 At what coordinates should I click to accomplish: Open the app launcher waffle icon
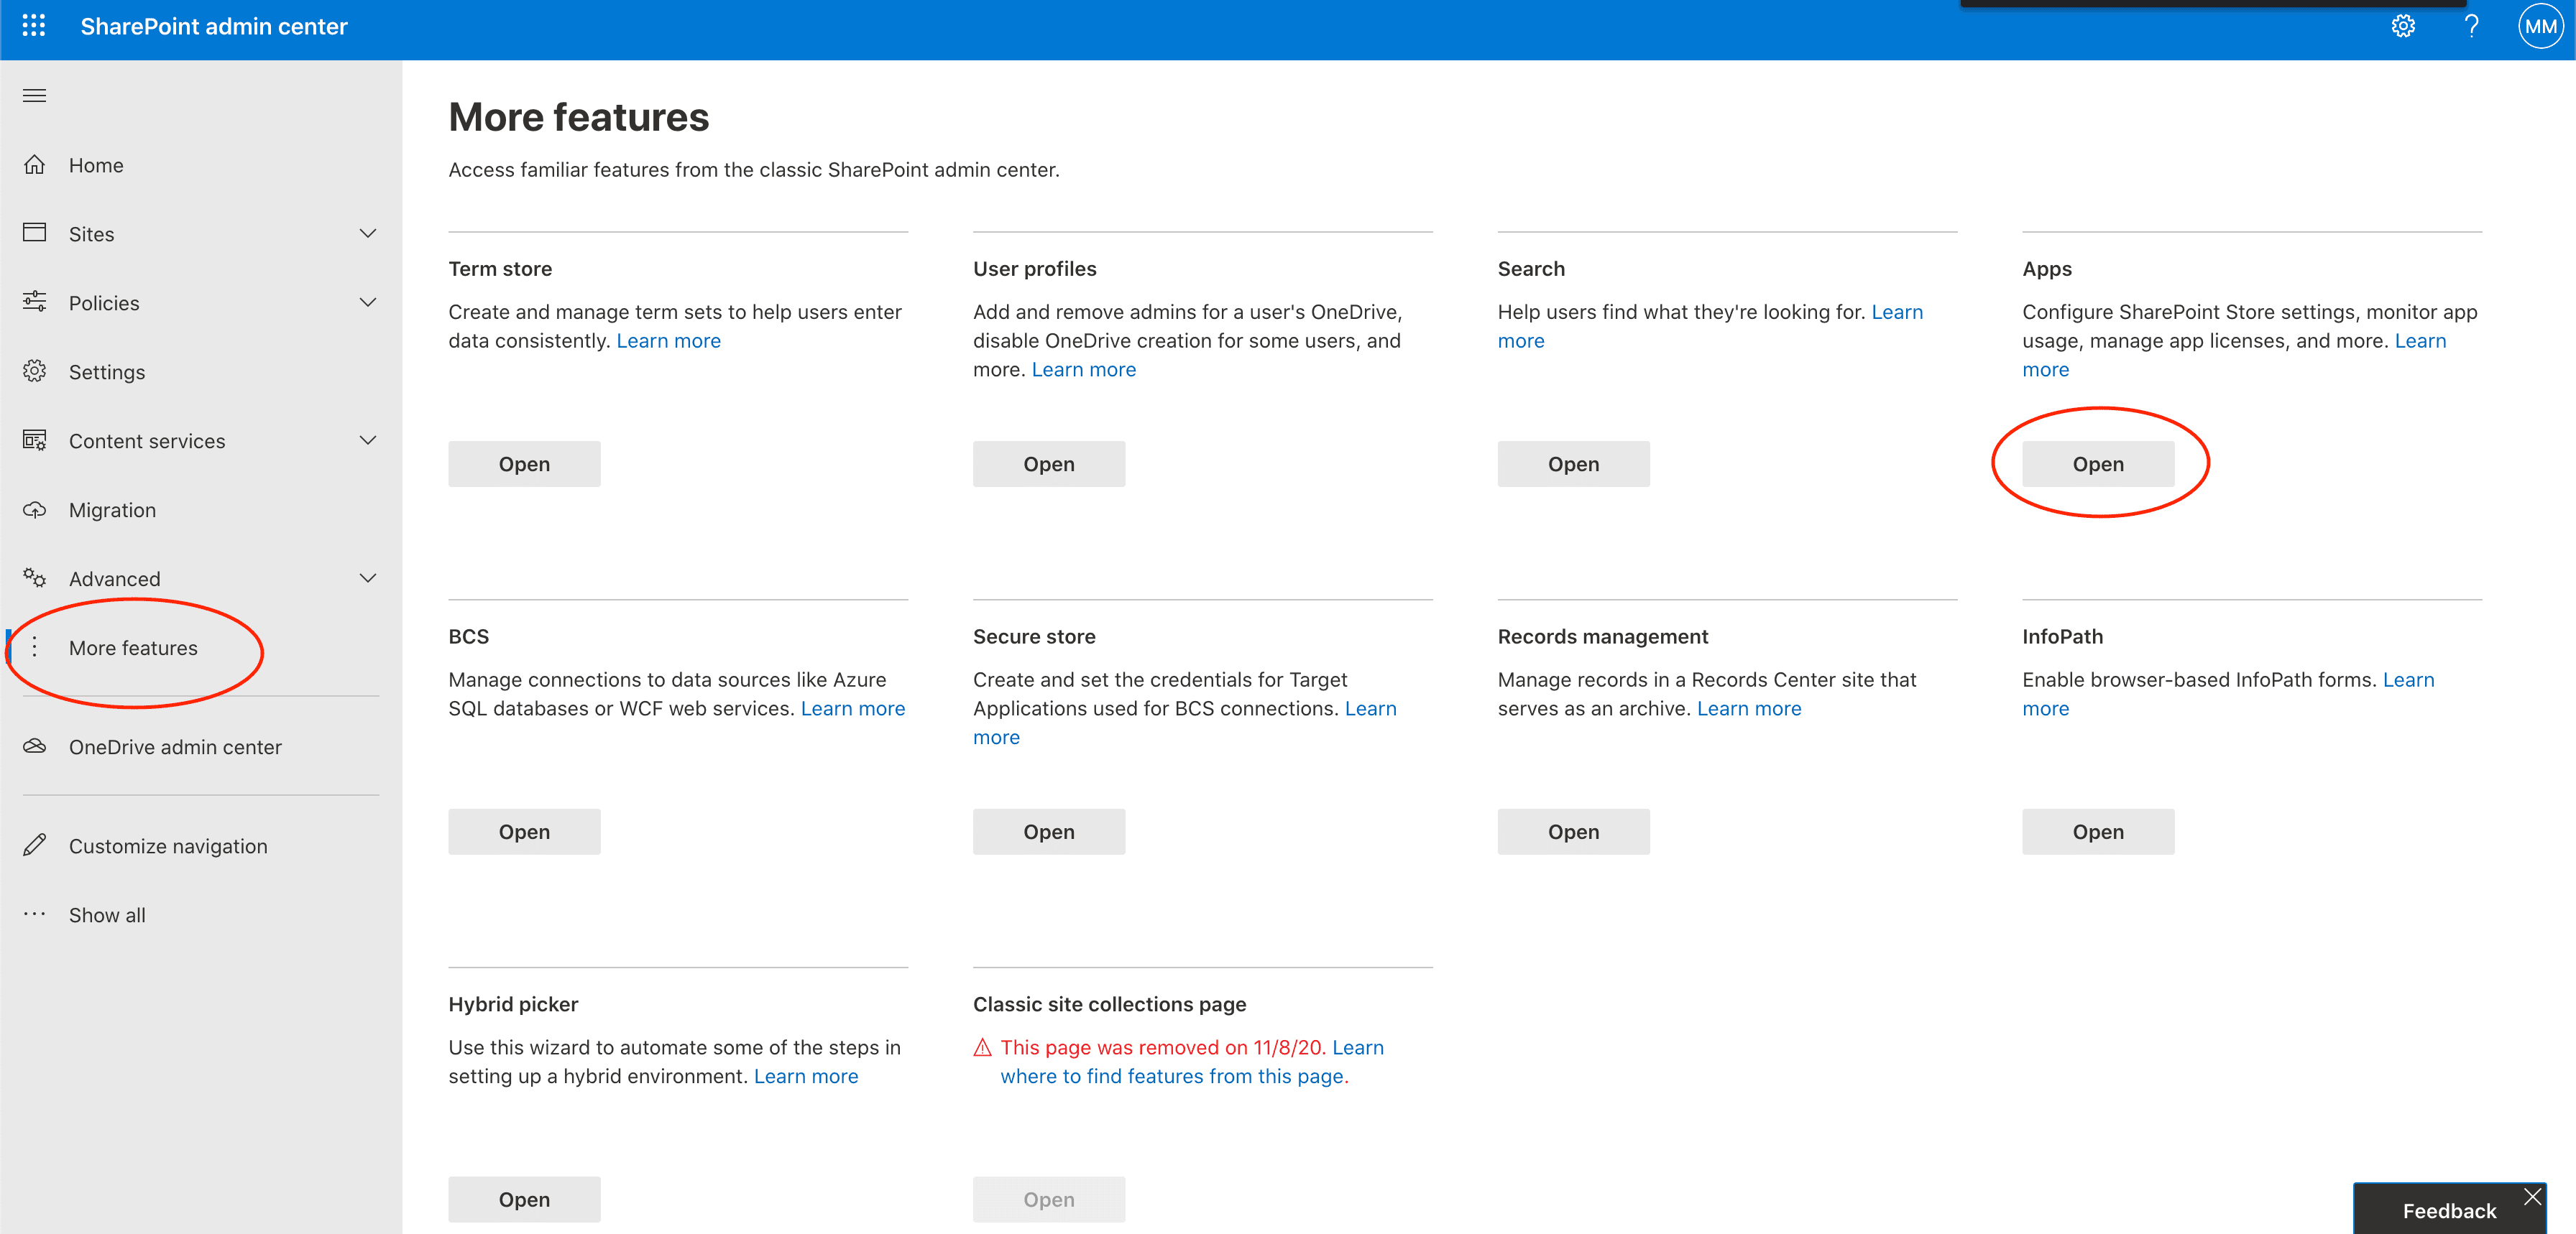(34, 26)
